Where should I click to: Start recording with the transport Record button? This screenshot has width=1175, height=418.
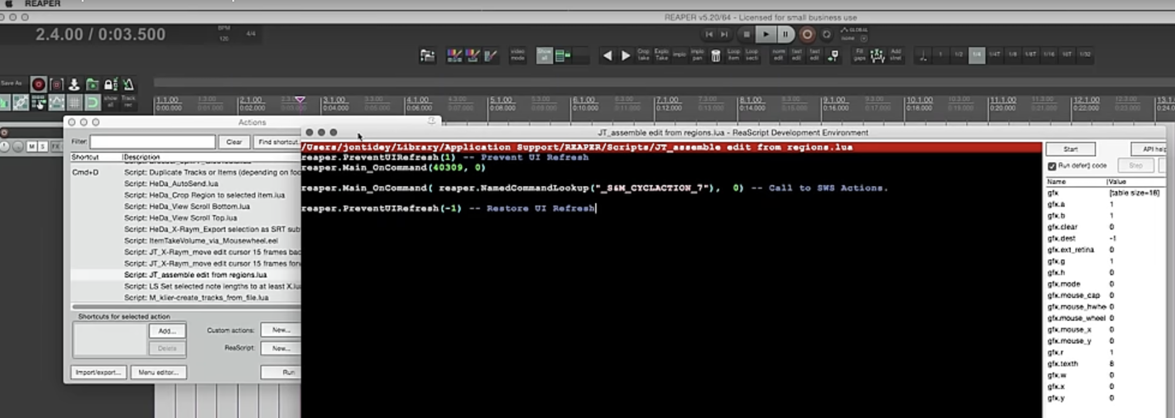coord(807,35)
